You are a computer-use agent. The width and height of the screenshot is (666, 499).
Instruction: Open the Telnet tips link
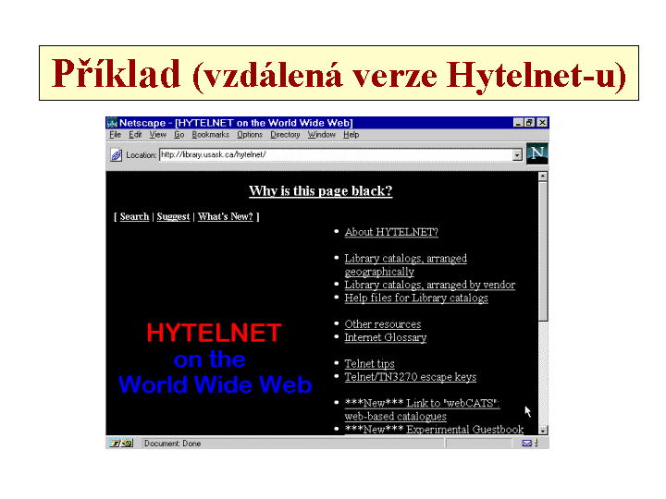click(369, 364)
